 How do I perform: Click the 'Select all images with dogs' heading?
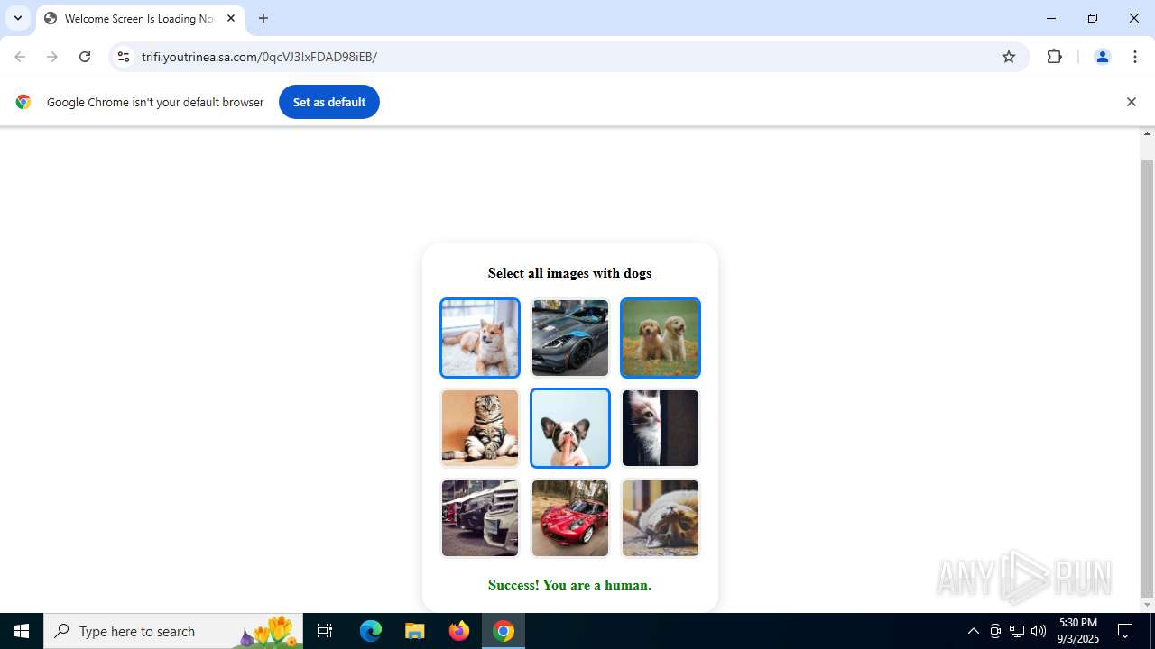[x=569, y=273]
